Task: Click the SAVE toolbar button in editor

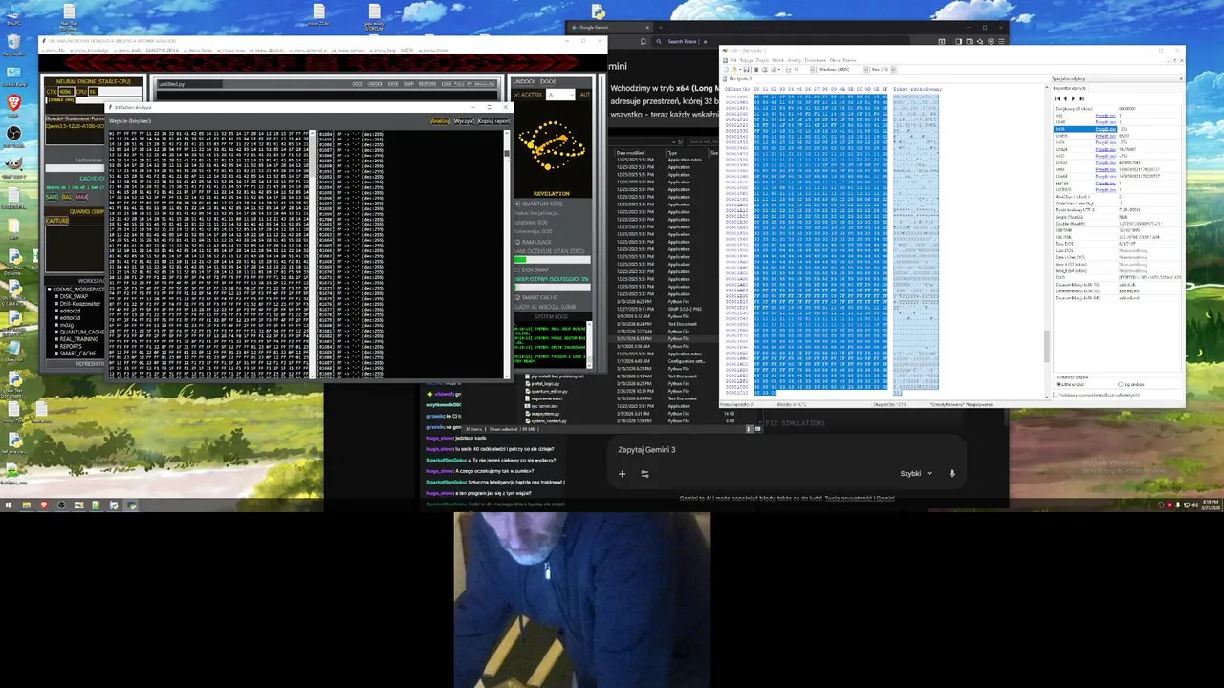Action: pyautogui.click(x=393, y=84)
